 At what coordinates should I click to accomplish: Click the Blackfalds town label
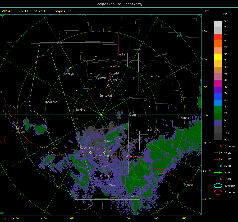point(112,73)
